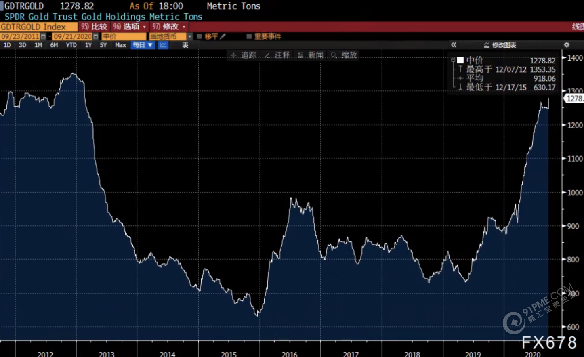Click 95) 比较 compare button
Image resolution: width=584 pixels, height=357 pixels.
click(x=94, y=27)
